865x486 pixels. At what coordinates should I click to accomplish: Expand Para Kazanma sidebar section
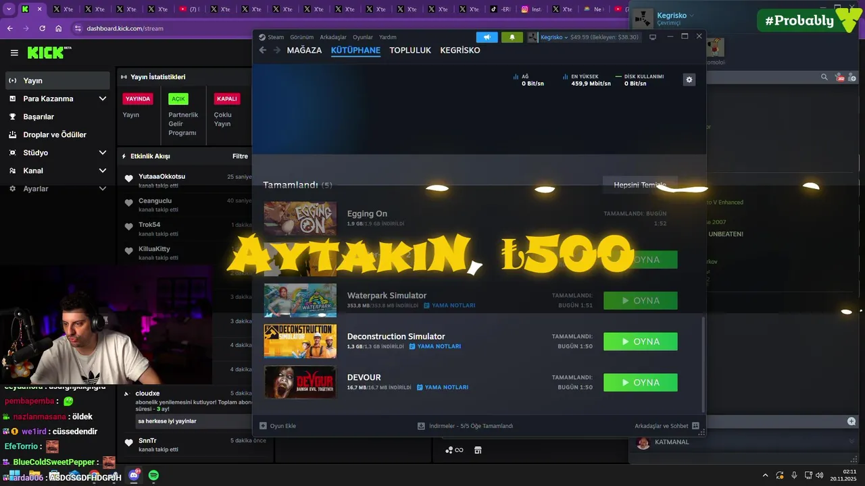(103, 99)
